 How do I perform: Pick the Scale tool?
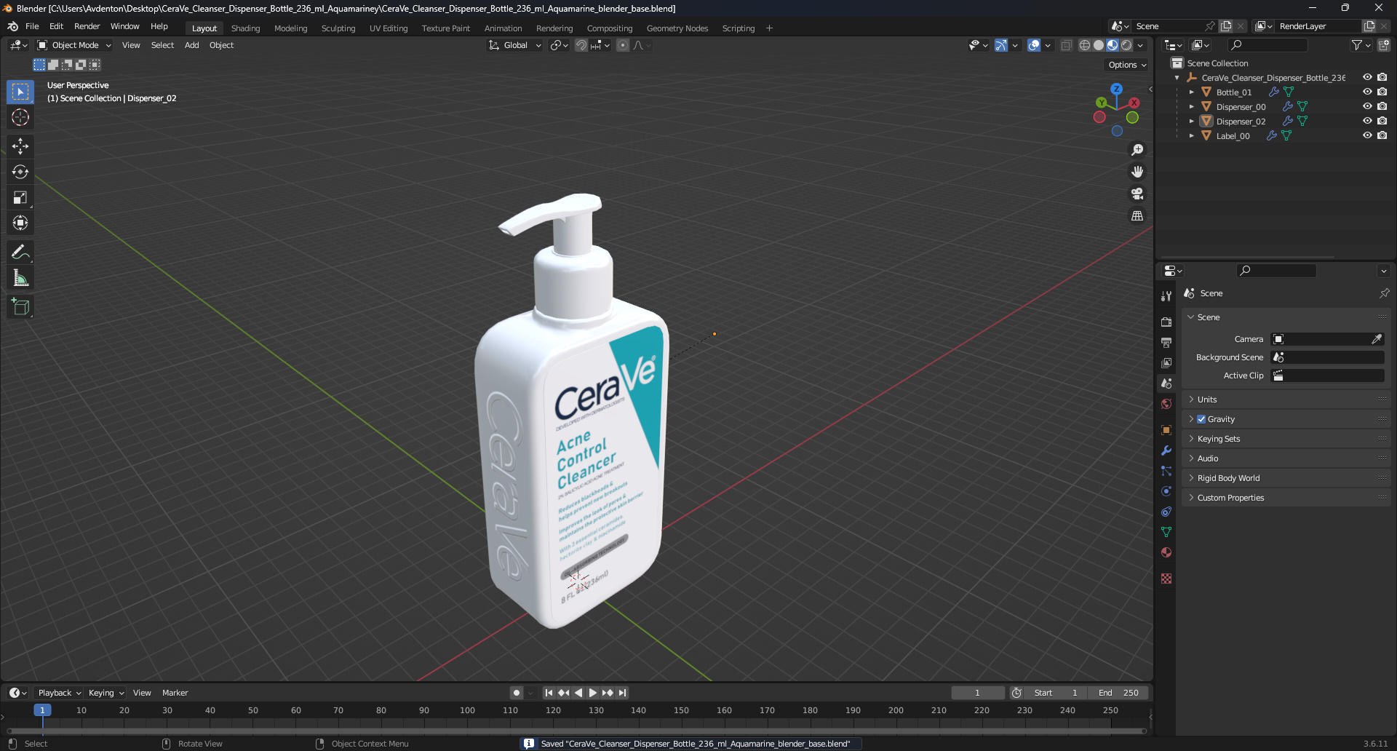point(20,197)
